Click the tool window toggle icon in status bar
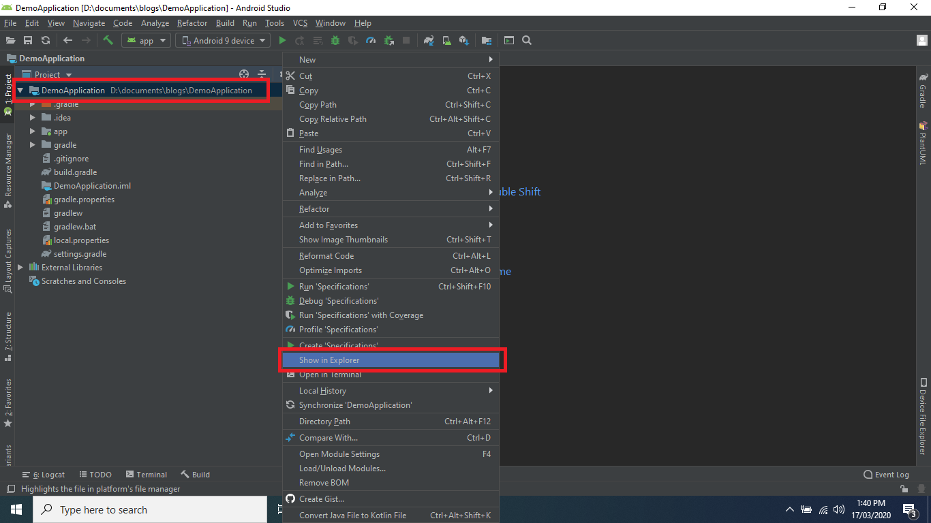The height and width of the screenshot is (523, 931). pos(10,489)
